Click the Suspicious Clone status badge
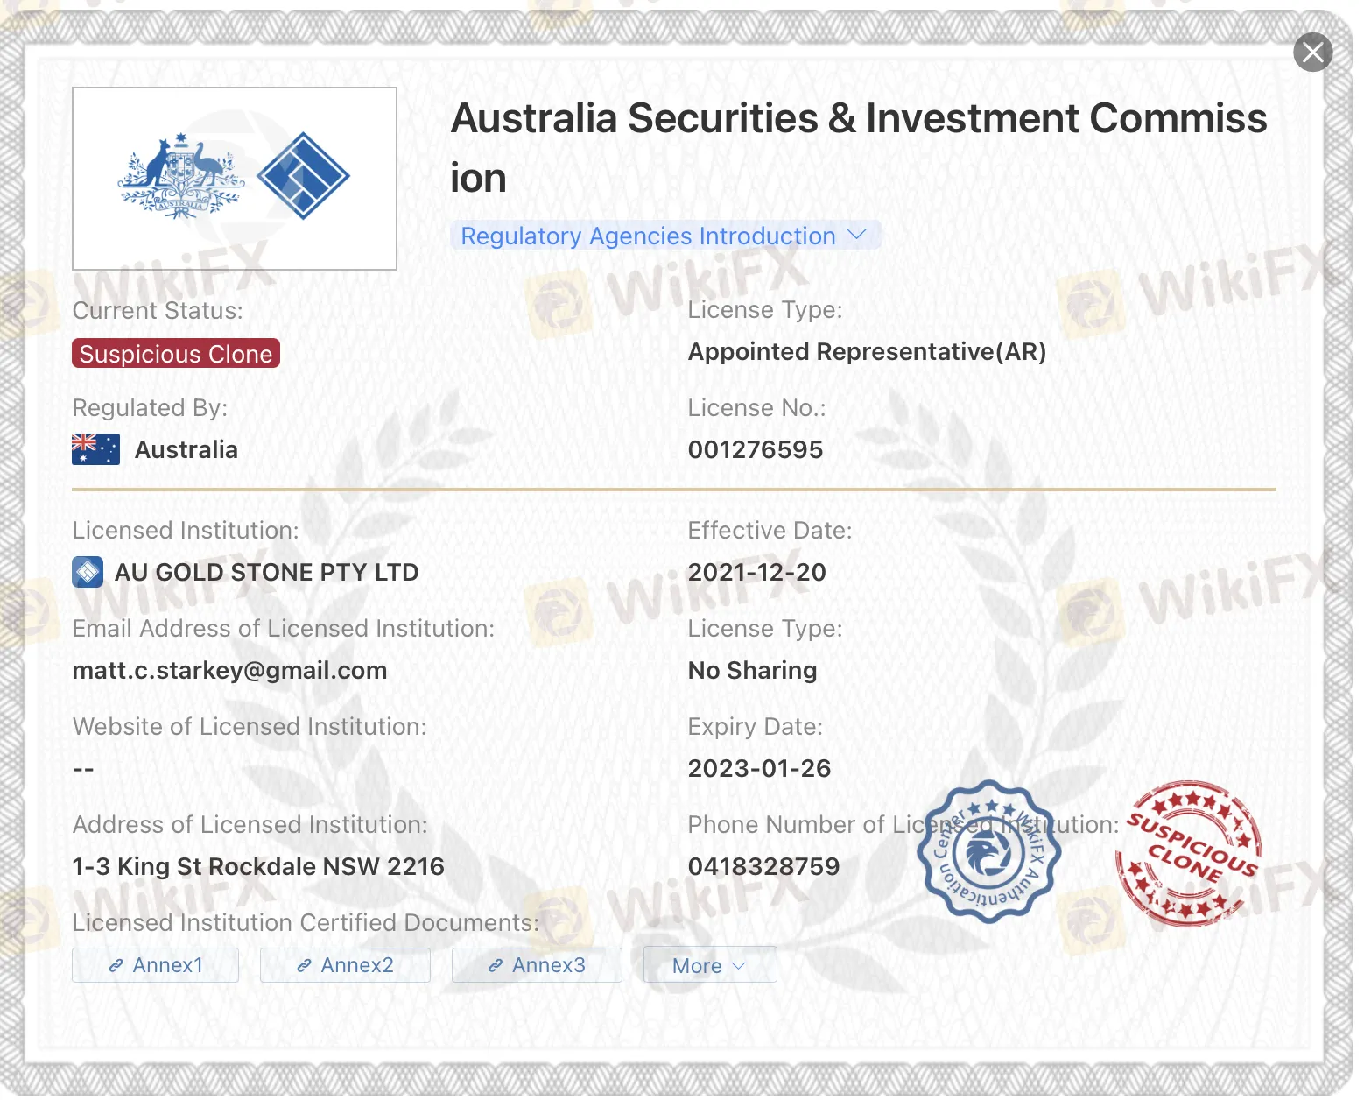The image size is (1364, 1100). click(176, 354)
